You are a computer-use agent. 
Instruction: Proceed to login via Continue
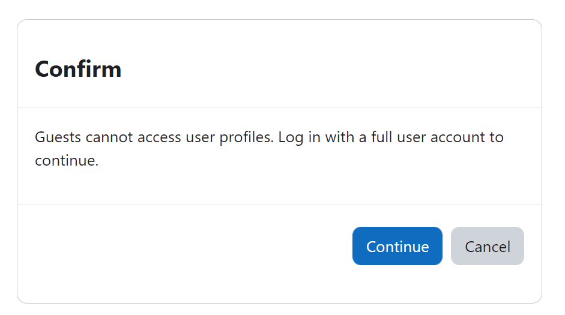(x=397, y=246)
